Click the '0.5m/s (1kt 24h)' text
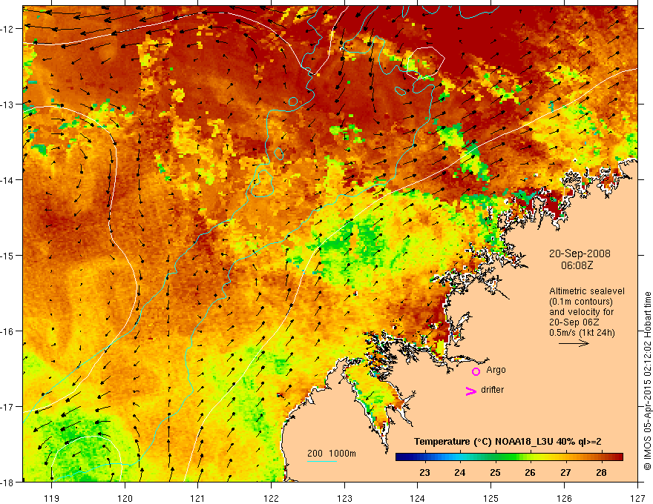 click(582, 333)
